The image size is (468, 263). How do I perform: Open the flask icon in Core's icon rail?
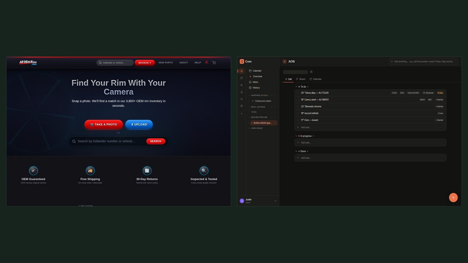241,92
